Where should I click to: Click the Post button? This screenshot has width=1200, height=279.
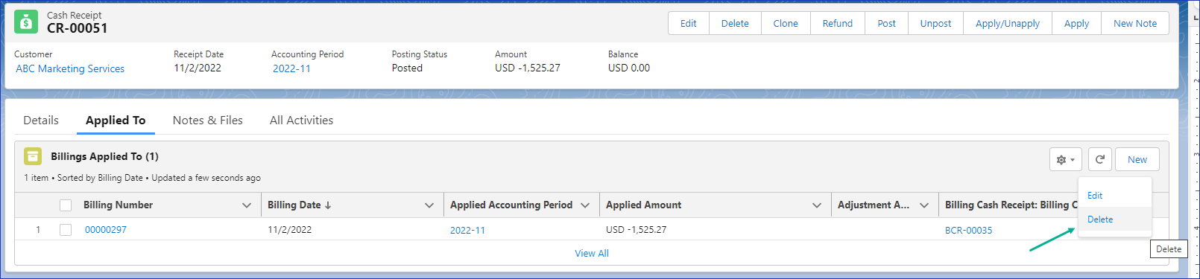pyautogui.click(x=886, y=23)
